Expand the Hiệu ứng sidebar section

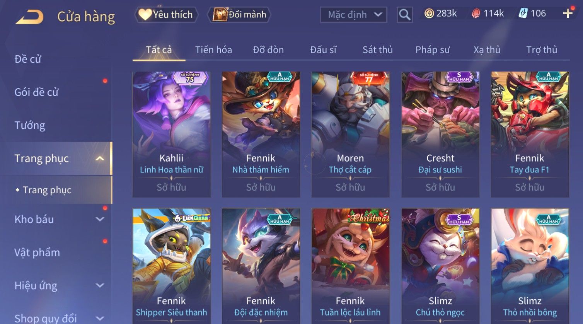[x=100, y=285]
